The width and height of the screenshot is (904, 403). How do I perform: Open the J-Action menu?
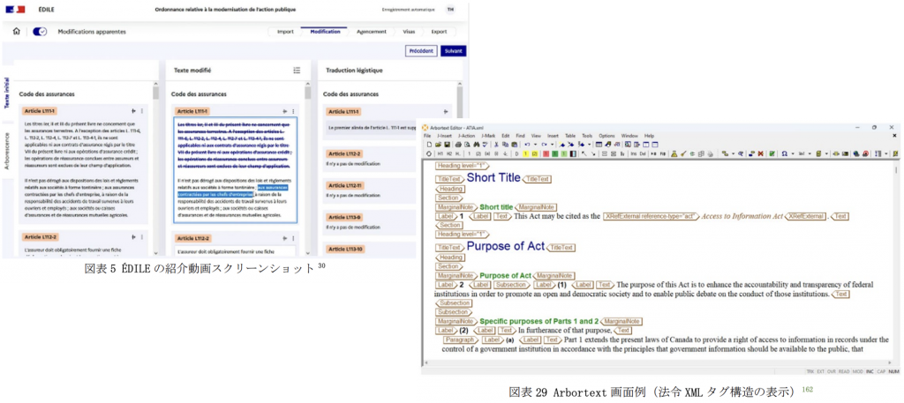pos(467,136)
